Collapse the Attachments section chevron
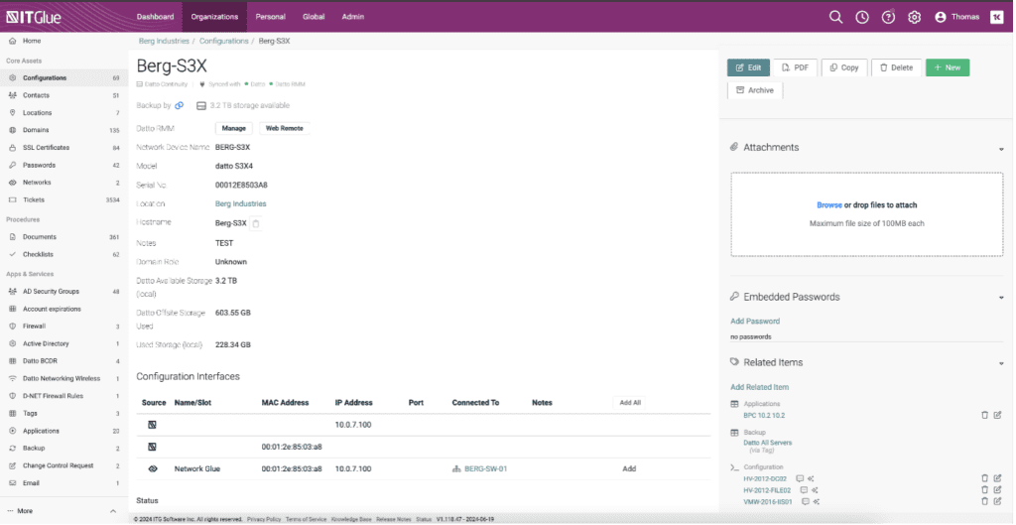This screenshot has width=1016, height=525. click(x=1001, y=148)
